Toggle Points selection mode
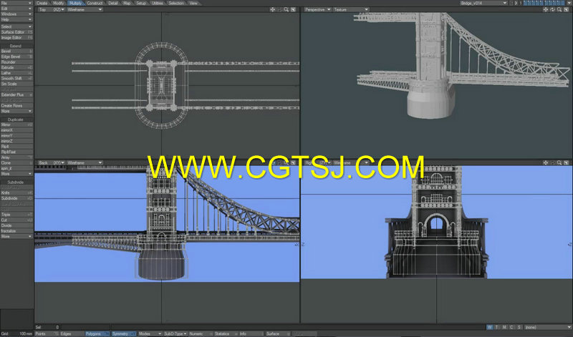The image size is (573, 337). (47, 333)
